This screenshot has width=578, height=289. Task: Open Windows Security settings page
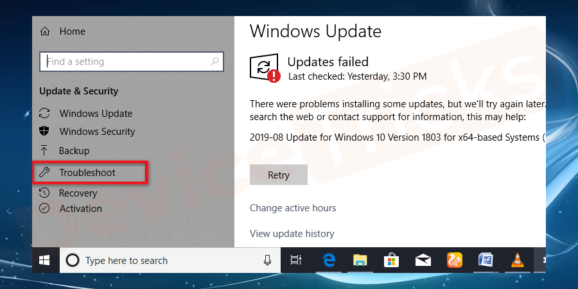97,132
